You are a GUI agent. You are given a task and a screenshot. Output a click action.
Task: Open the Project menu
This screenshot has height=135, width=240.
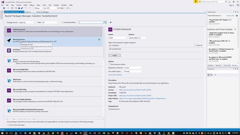19,5
